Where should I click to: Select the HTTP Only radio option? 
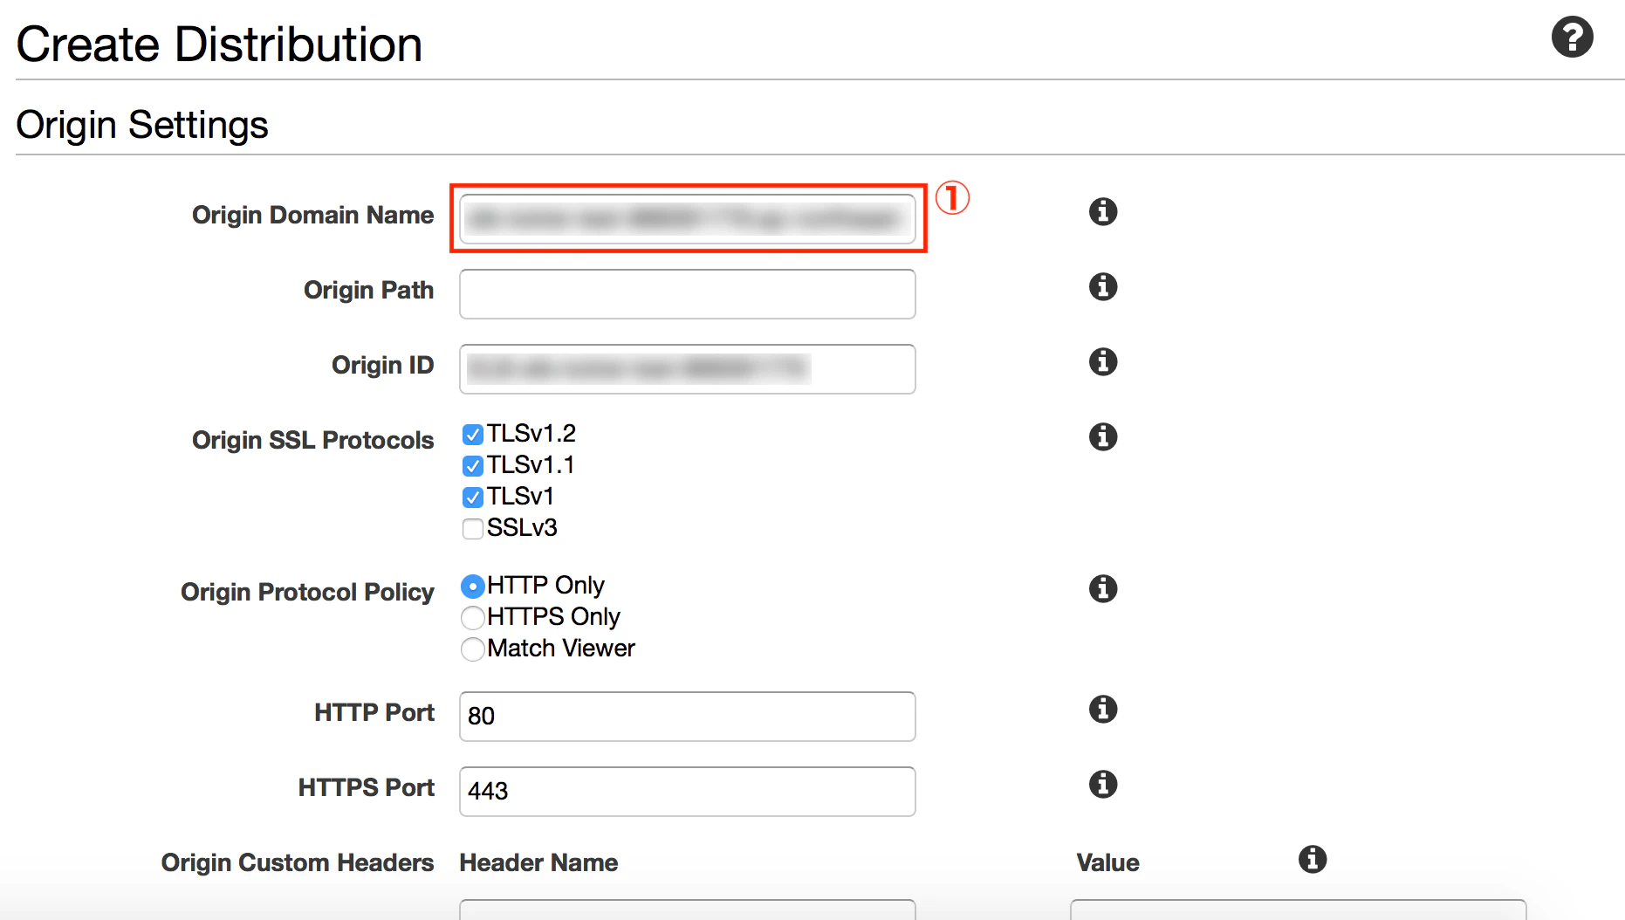pyautogui.click(x=472, y=587)
